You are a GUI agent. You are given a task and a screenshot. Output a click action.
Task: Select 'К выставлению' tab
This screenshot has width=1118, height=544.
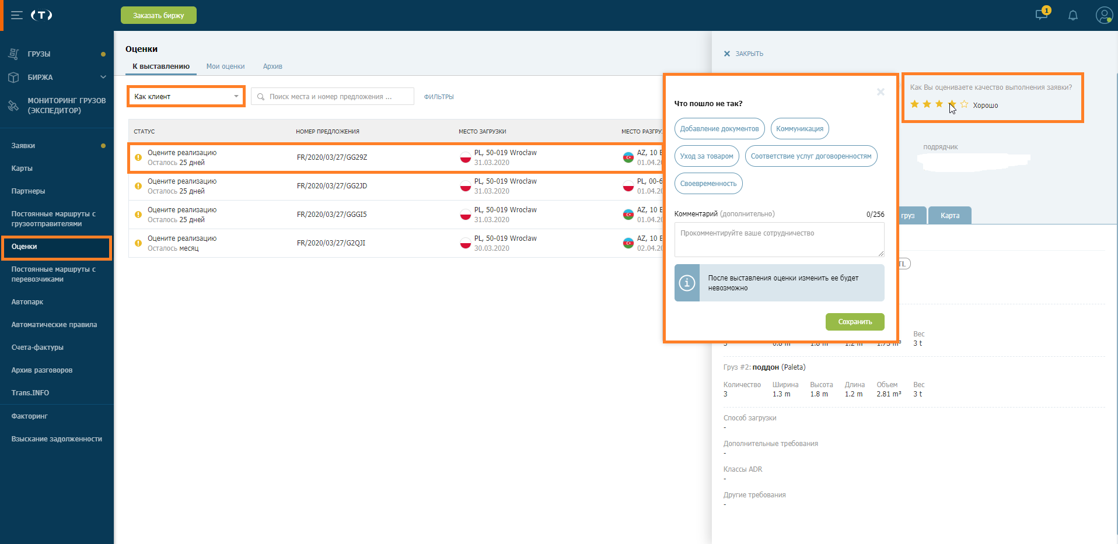tap(161, 66)
